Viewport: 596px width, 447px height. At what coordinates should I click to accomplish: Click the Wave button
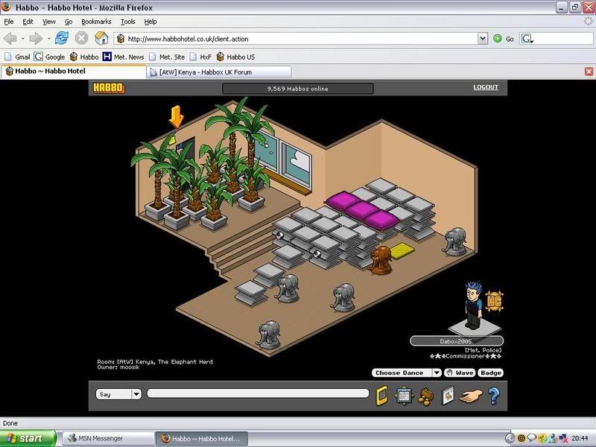coord(459,372)
